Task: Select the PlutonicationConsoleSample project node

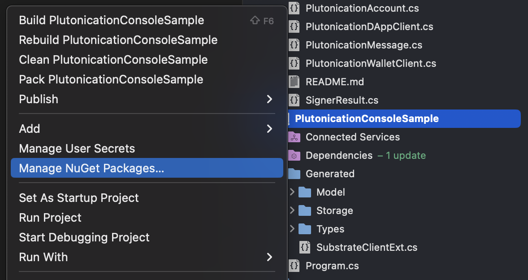Action: point(367,118)
